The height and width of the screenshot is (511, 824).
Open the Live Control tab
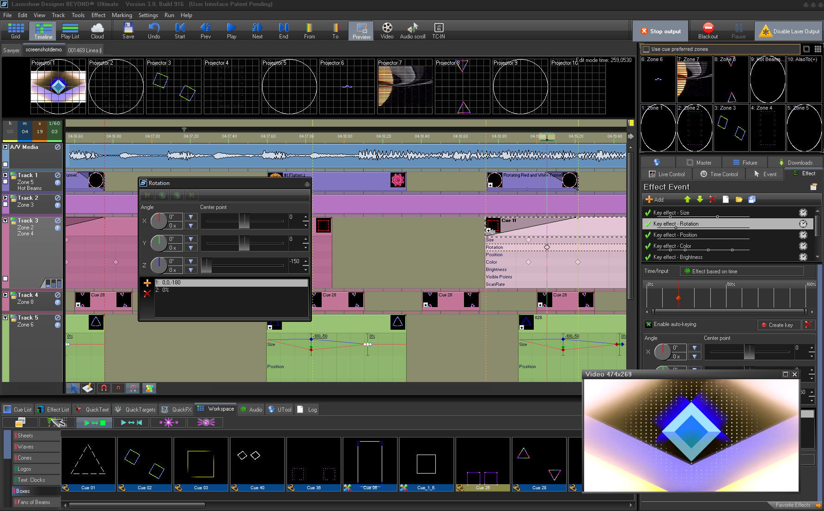[666, 174]
